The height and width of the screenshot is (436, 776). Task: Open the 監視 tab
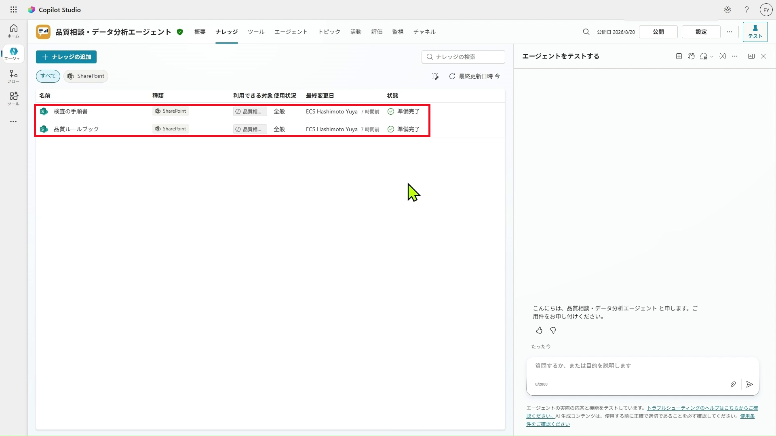point(398,32)
